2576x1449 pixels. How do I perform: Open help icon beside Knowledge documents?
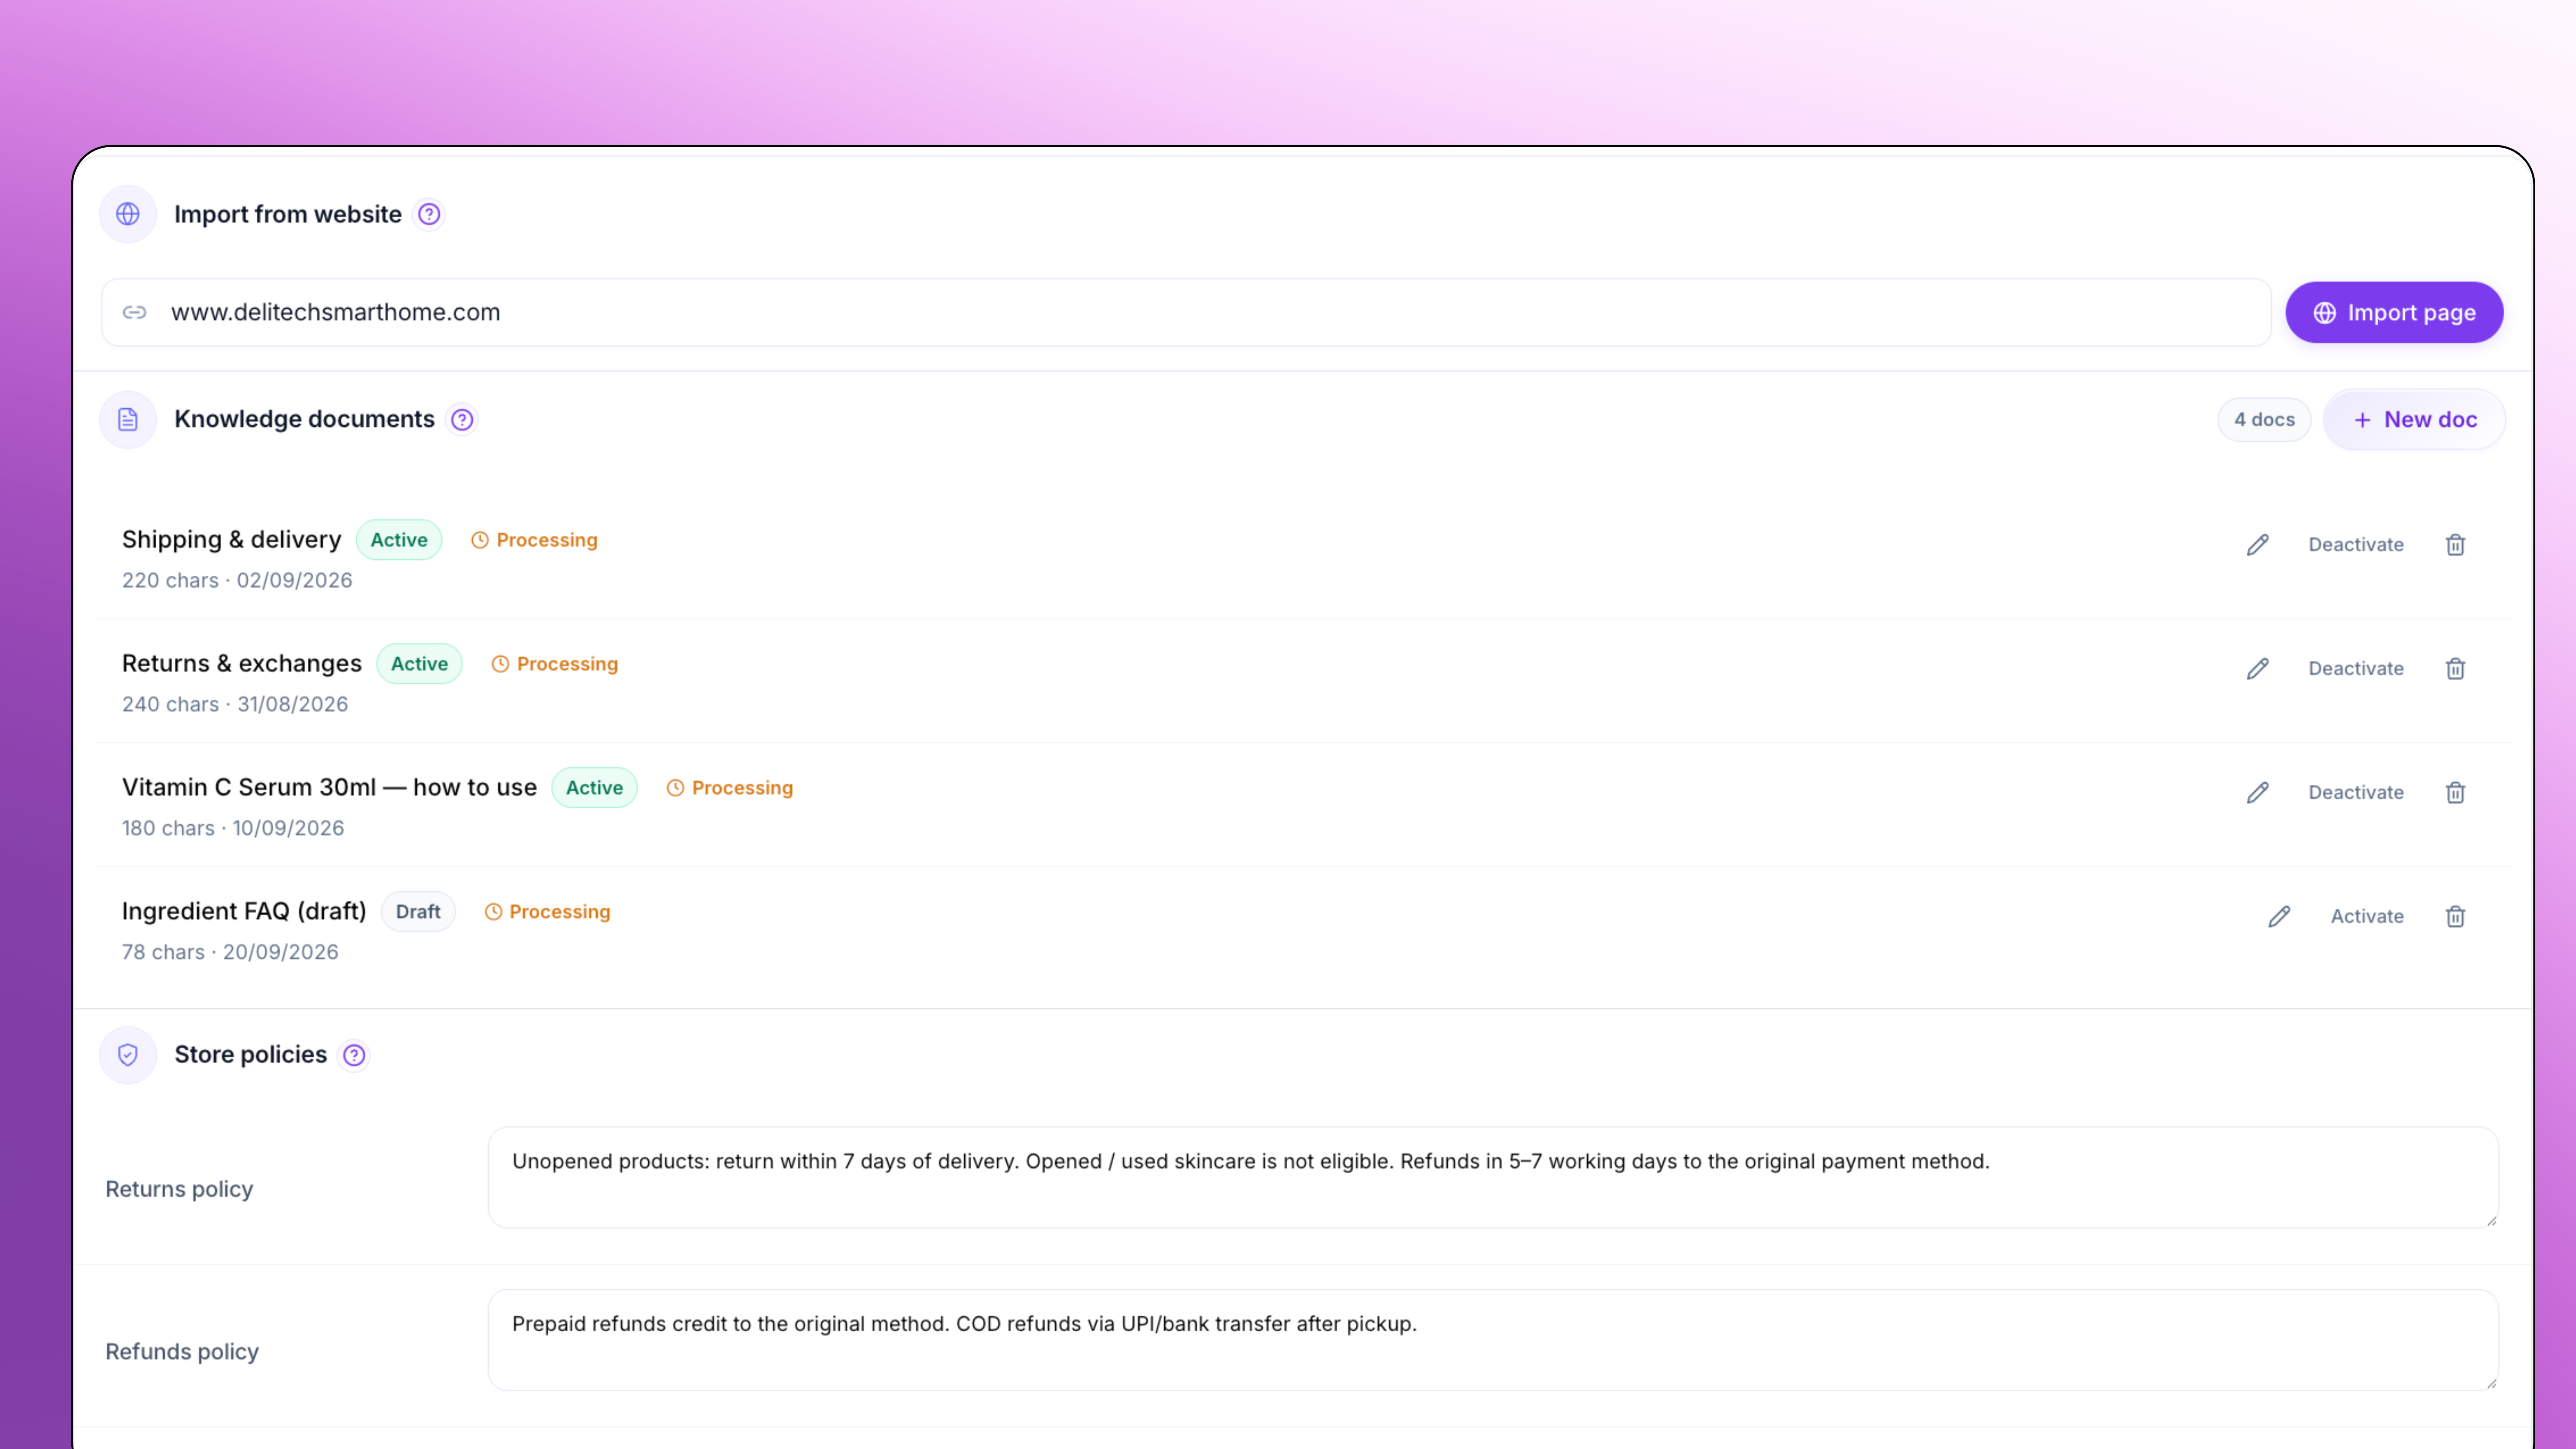(x=462, y=419)
